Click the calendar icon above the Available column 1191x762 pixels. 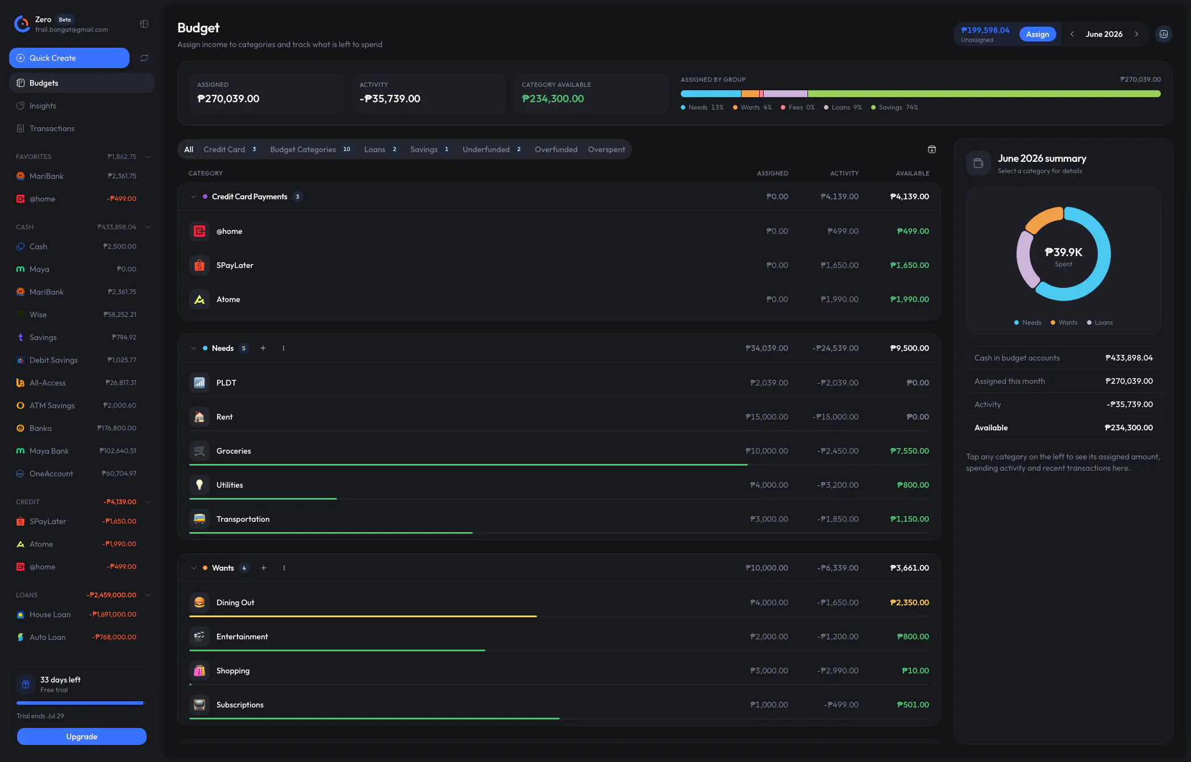coord(932,149)
